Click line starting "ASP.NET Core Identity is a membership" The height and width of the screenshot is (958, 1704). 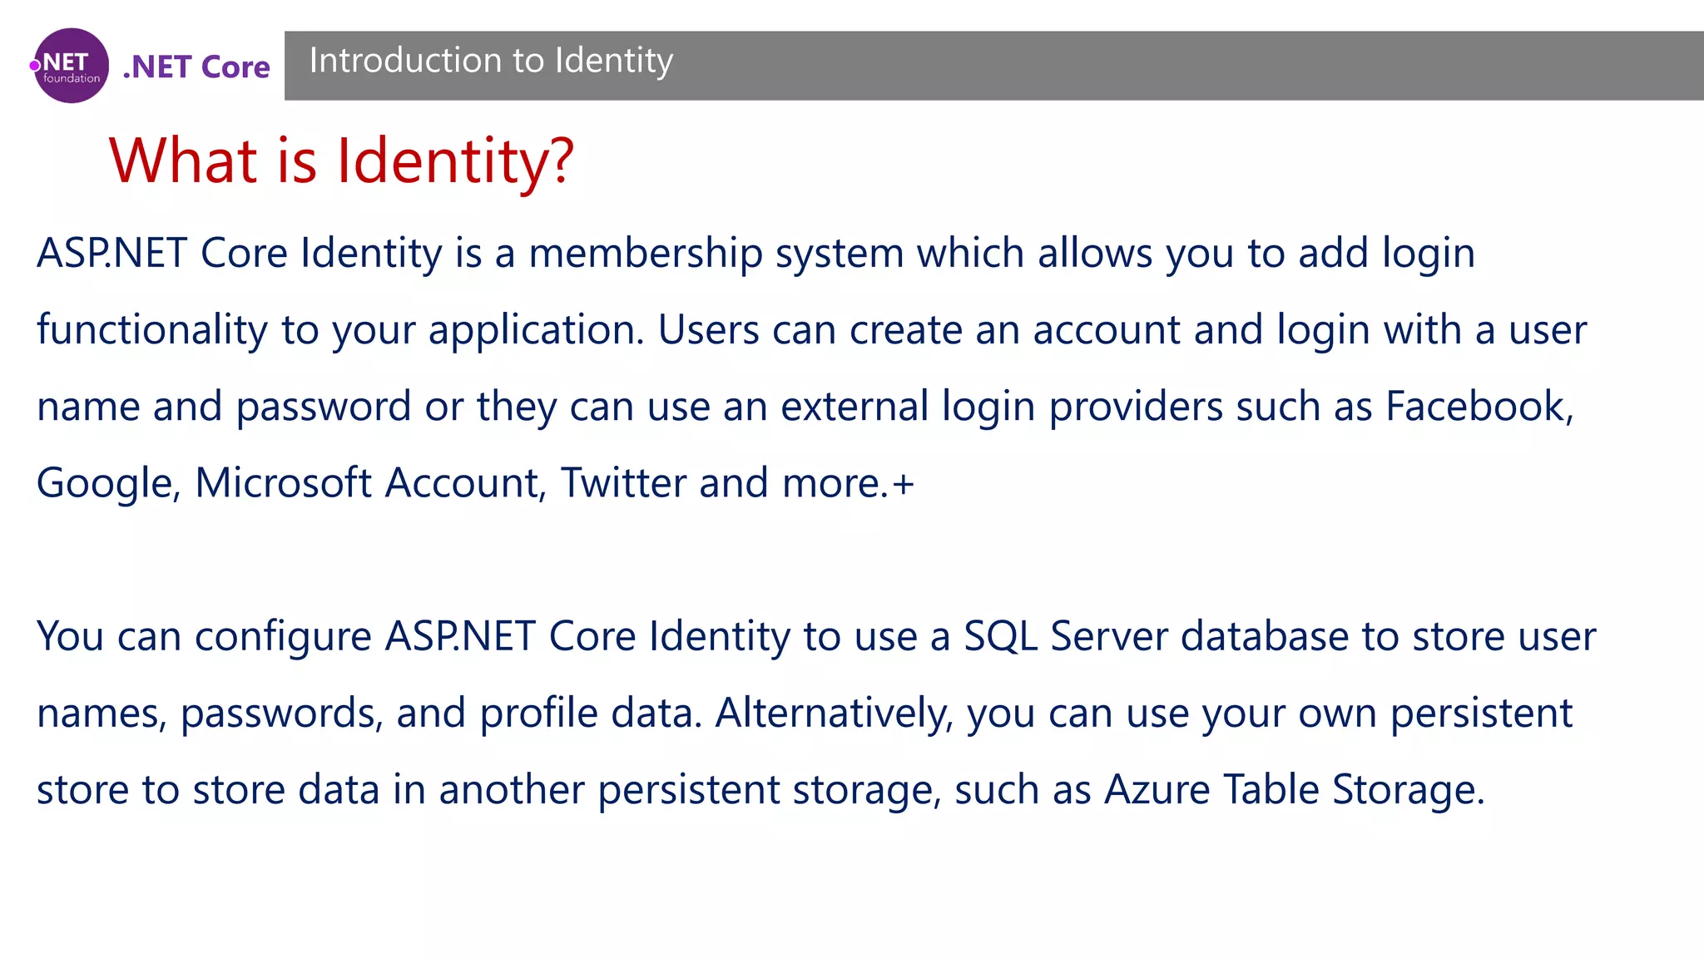(x=755, y=254)
